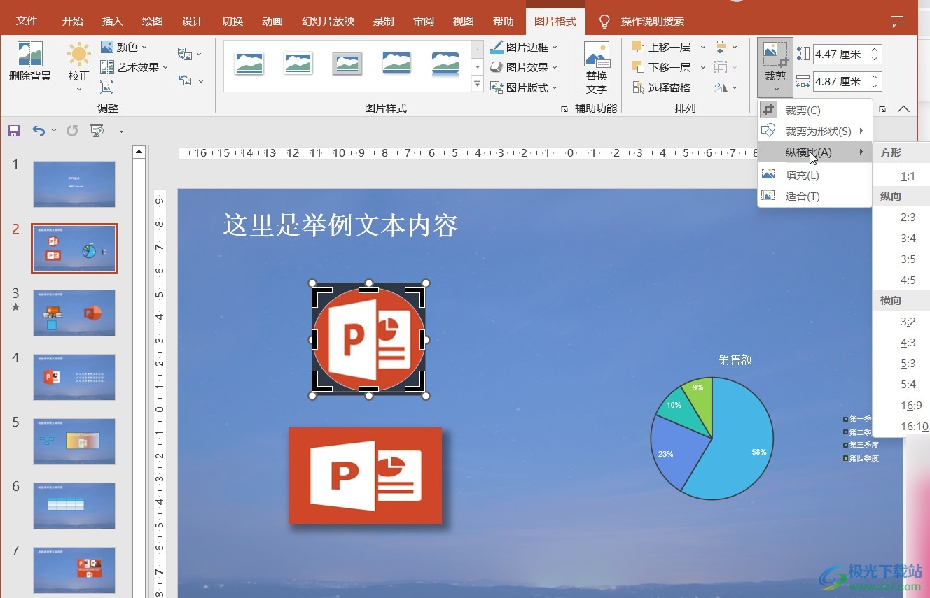Expand the 图片边框 dropdown arrow

(x=555, y=48)
